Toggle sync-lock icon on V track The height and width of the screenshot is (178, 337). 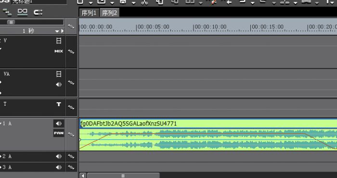(71, 52)
